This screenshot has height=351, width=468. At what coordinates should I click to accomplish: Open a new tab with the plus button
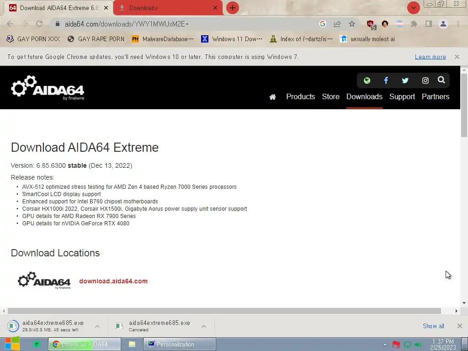pos(233,8)
